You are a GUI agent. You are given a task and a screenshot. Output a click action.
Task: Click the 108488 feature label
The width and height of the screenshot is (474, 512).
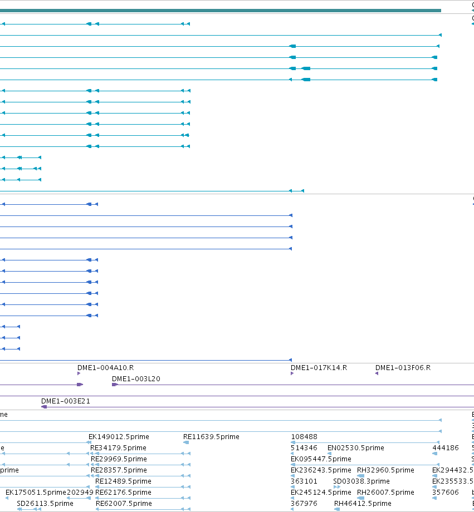pyautogui.click(x=304, y=436)
